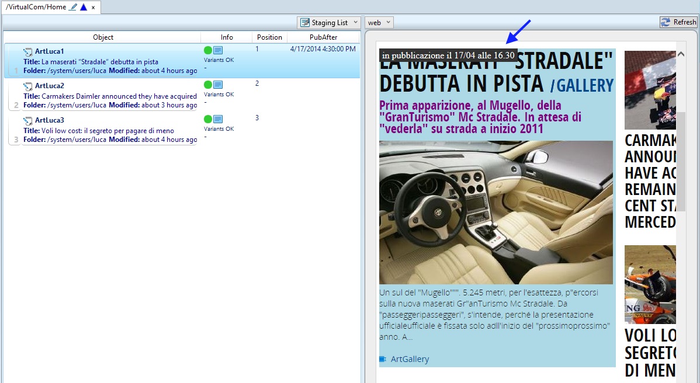Sort by the PubAfter column header

tap(323, 37)
